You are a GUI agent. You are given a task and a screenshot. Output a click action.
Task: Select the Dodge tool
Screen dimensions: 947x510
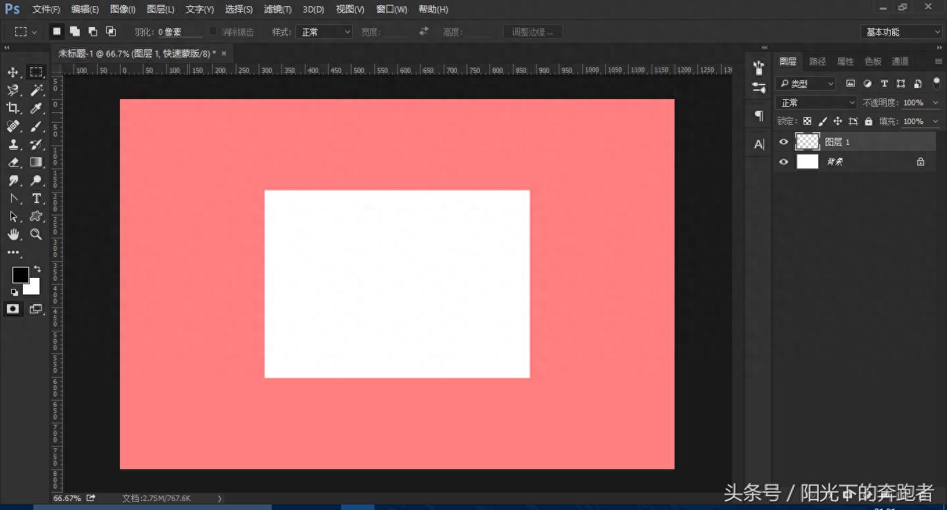[36, 180]
